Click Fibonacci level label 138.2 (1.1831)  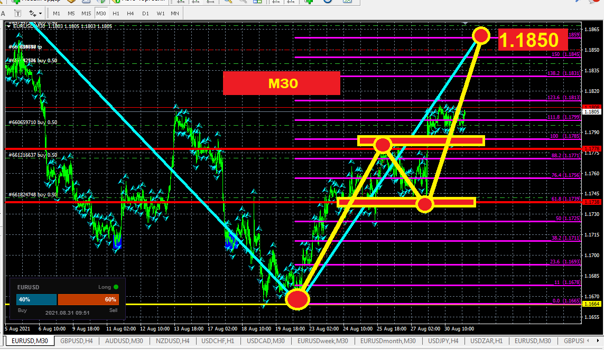pyautogui.click(x=563, y=73)
